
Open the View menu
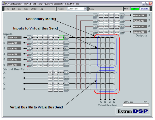[20, 9]
